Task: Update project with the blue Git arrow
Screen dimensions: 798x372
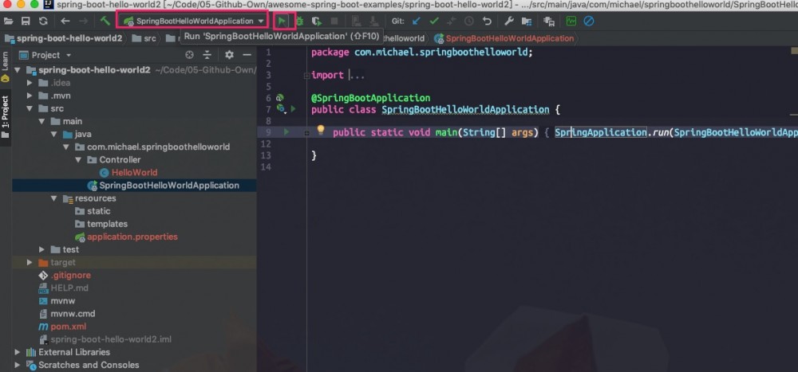Action: click(x=417, y=22)
